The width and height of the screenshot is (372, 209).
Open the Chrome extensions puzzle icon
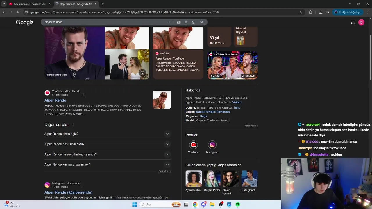coord(310,12)
